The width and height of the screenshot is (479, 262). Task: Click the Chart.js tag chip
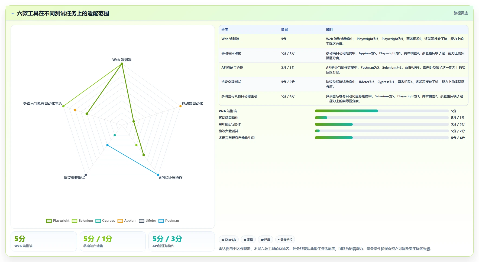coord(229,240)
